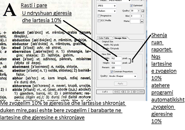Click the Quality value field showing 30
185x130 pixels.
coord(134,11)
